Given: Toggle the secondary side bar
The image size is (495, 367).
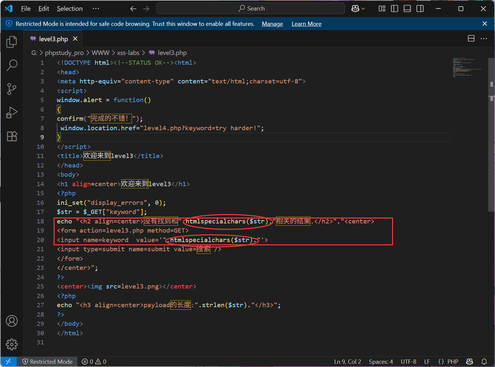Looking at the screenshot, I should pyautogui.click(x=420, y=9).
